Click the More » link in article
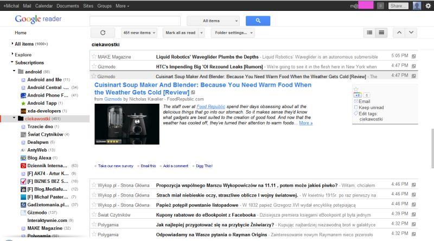 coord(306,123)
